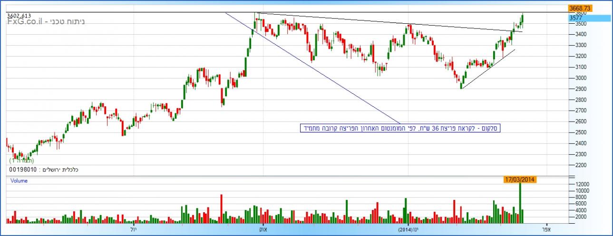The height and width of the screenshot is (236, 613).
Task: Click the last green candlestick near 3577
Action: (x=522, y=19)
